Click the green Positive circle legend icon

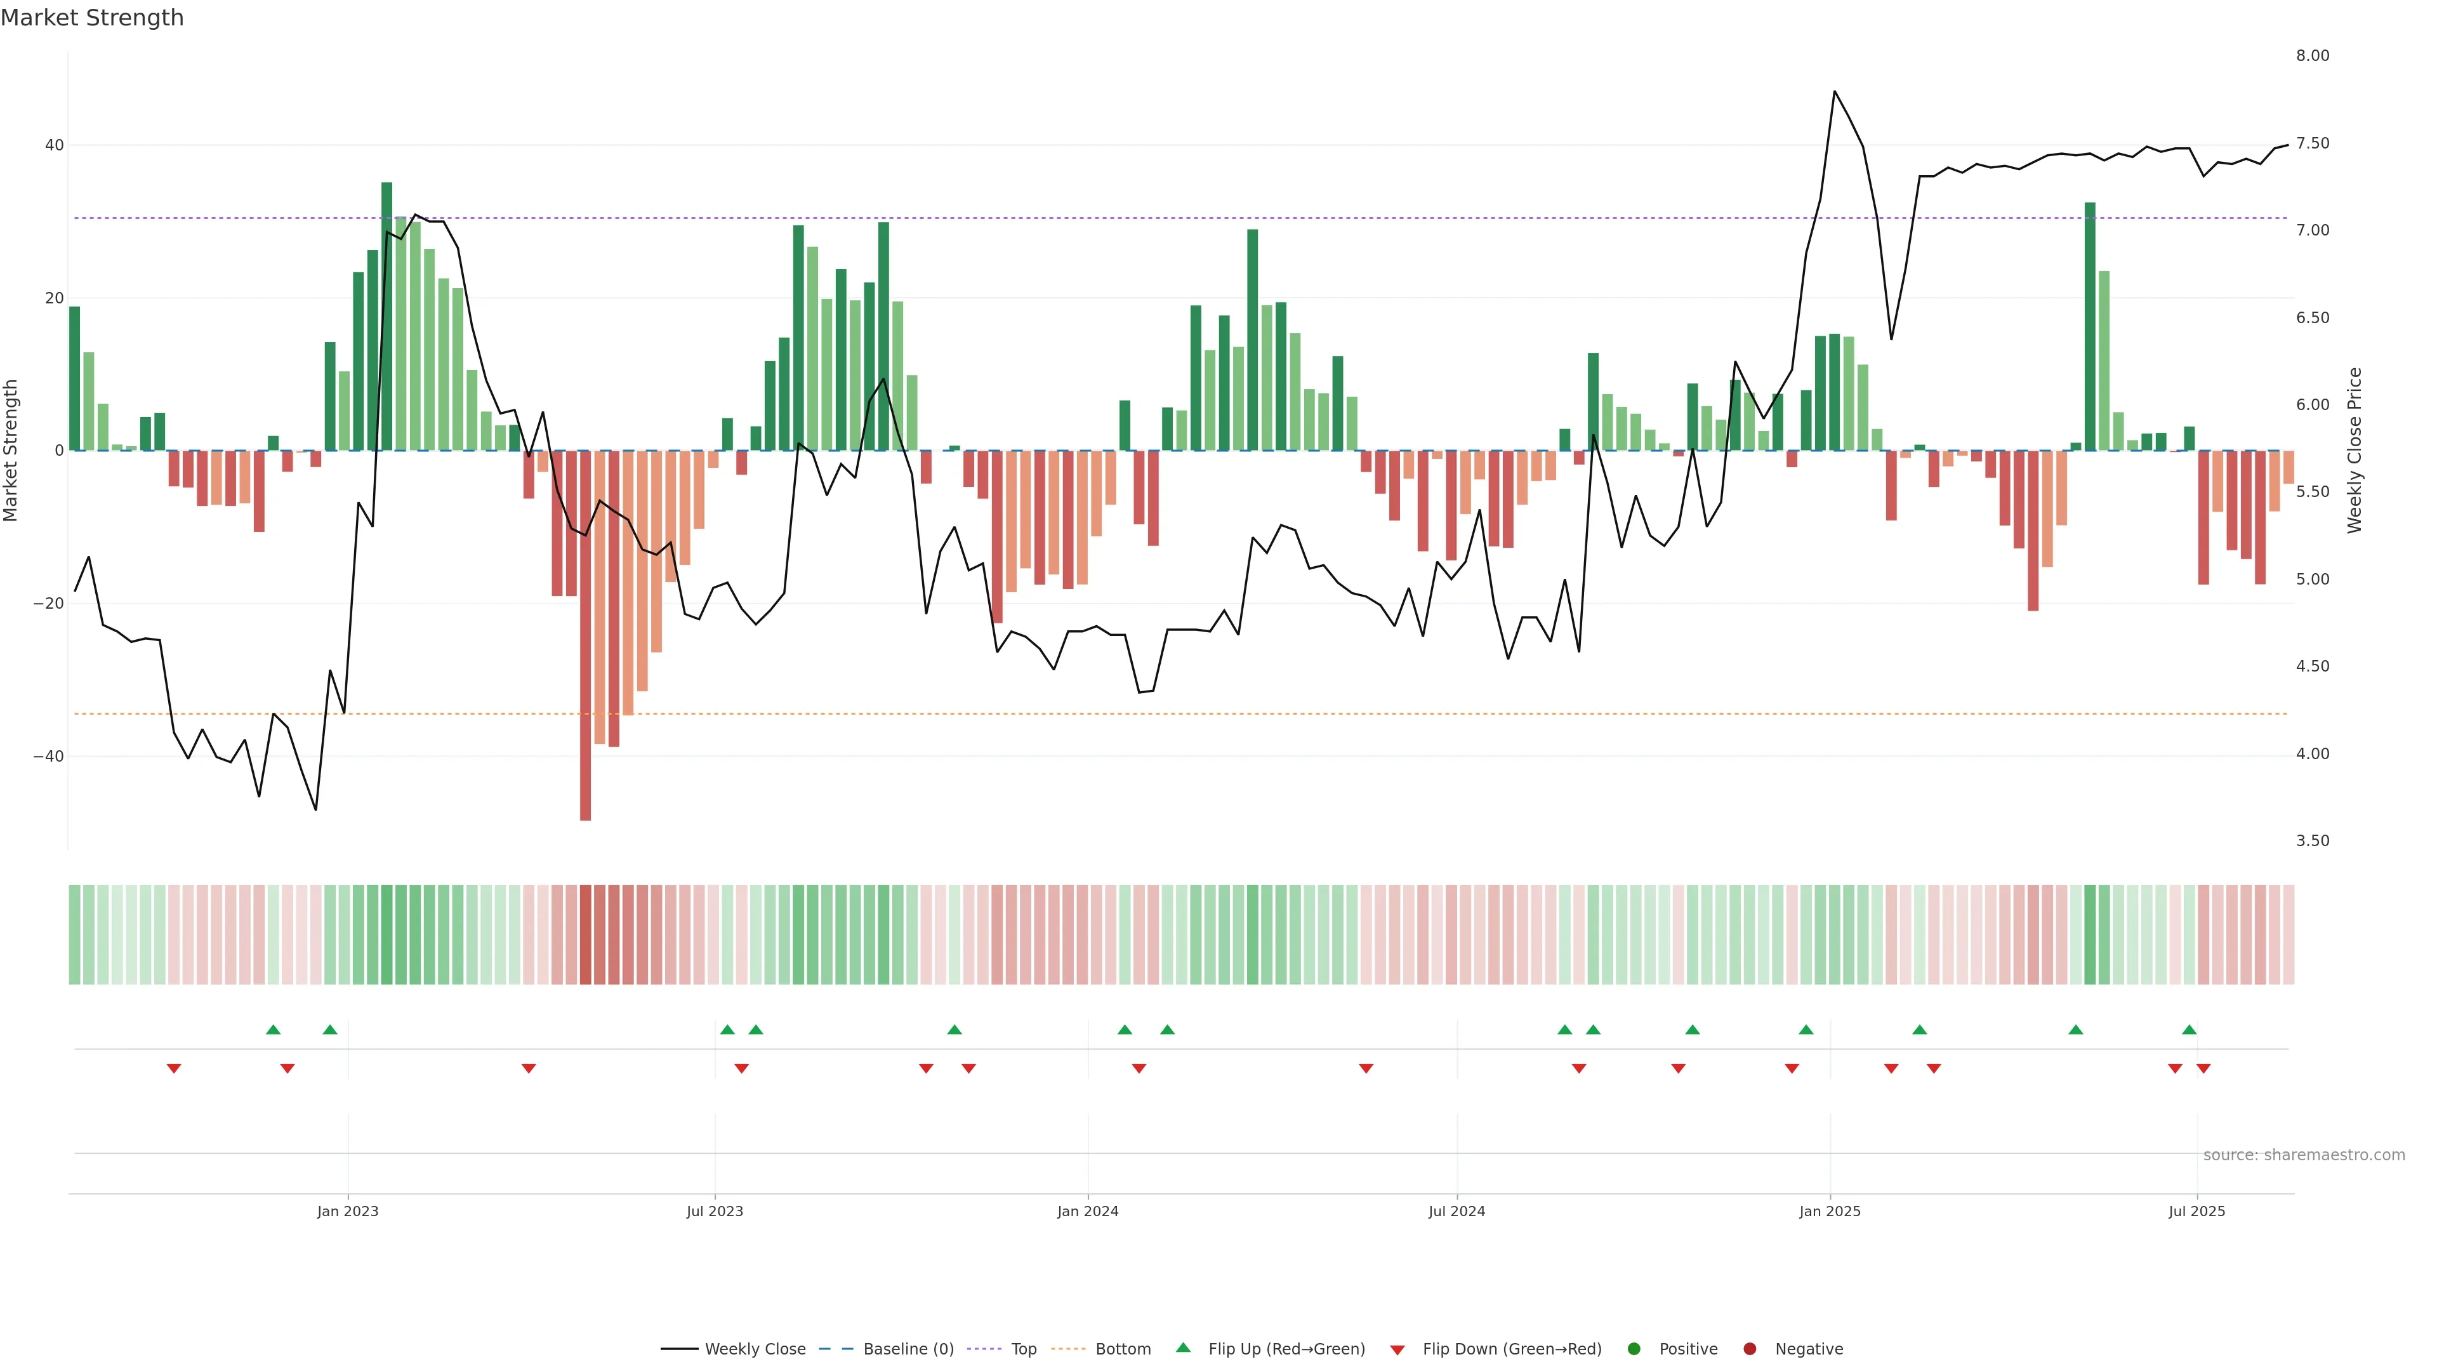(x=1634, y=1349)
